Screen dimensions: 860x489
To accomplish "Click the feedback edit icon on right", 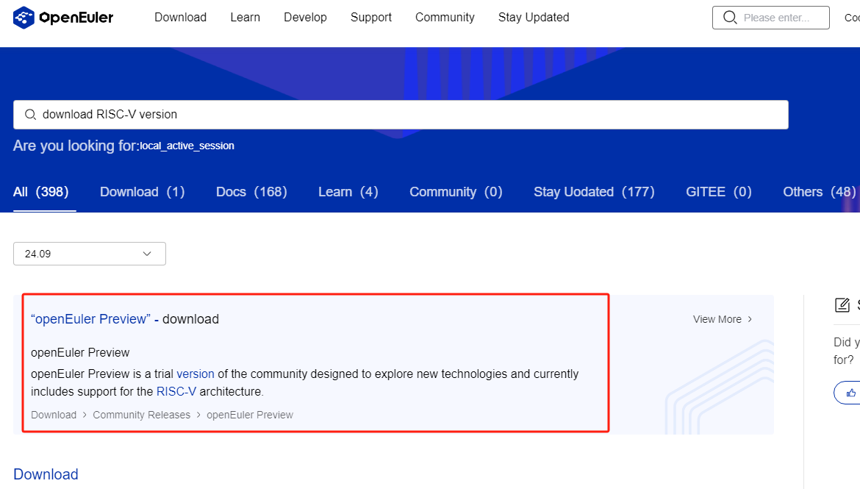I will [842, 305].
